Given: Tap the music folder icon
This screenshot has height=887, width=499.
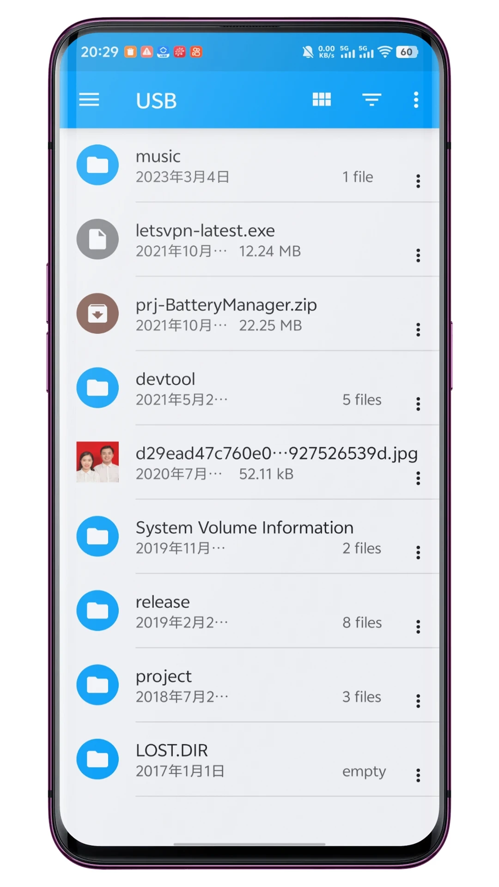Looking at the screenshot, I should coord(97,165).
